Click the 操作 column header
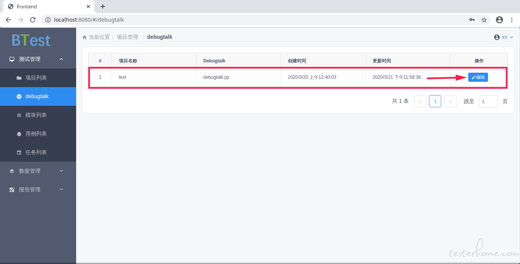 click(479, 61)
